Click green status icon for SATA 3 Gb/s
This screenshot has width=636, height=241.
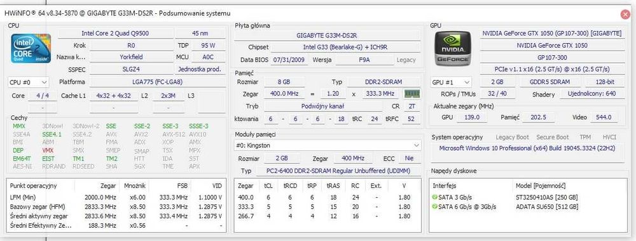pos(435,197)
